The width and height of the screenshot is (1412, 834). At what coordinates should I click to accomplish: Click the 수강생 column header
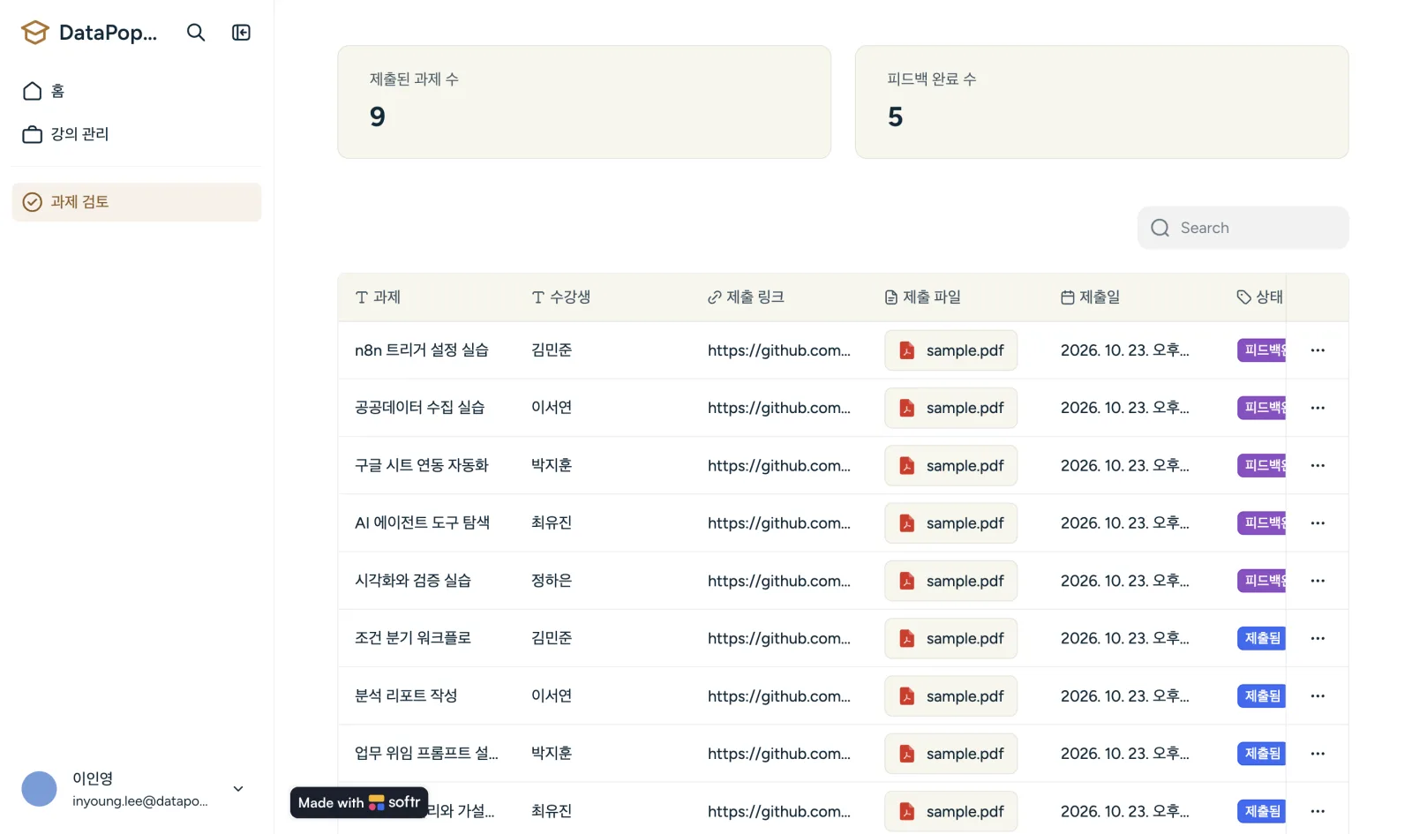pos(561,297)
